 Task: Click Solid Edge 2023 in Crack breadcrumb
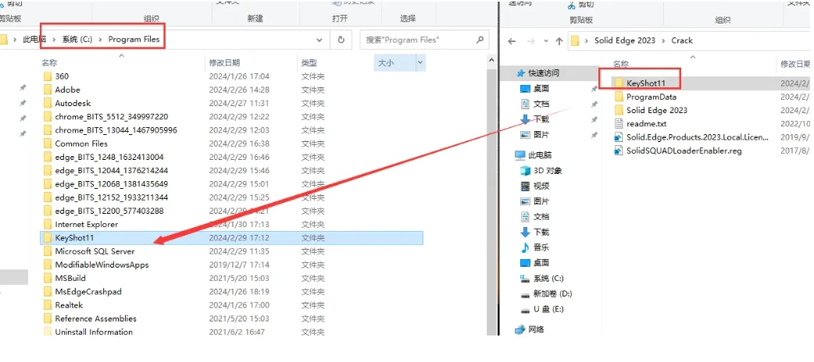625,41
